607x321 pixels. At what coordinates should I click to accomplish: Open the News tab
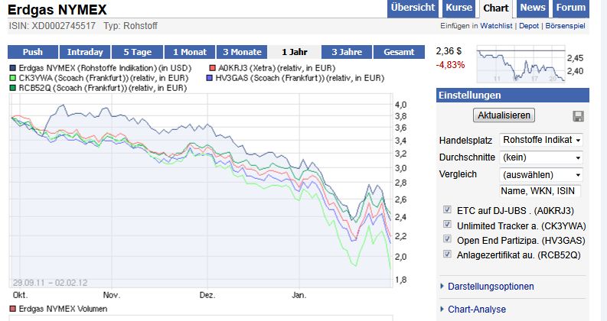532,8
